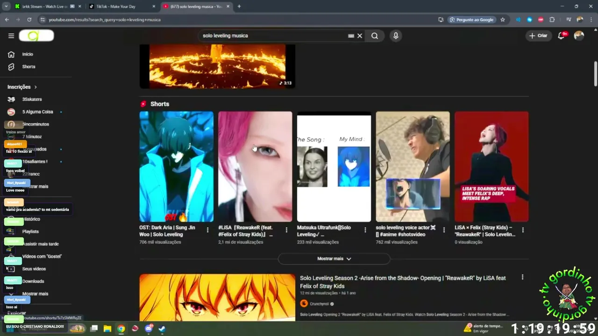Open the notifications bell
Viewport: 598px width, 336px height.
(x=562, y=36)
